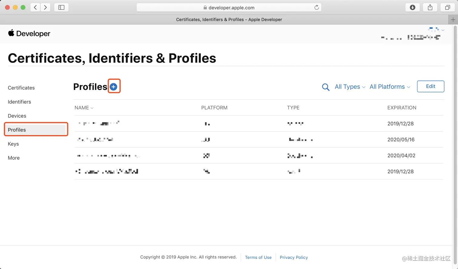Open Devices in the sidebar
Screen dimensions: 458x269
[x=17, y=116]
